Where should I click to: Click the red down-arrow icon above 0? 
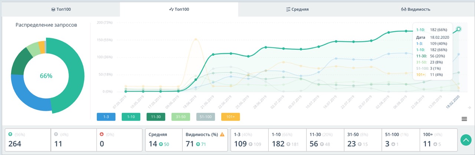101,135
